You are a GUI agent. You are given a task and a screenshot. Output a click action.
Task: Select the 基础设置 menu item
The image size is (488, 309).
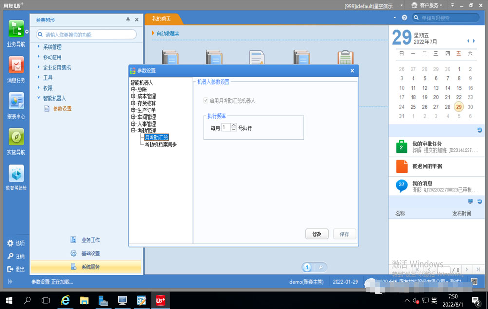coord(90,254)
